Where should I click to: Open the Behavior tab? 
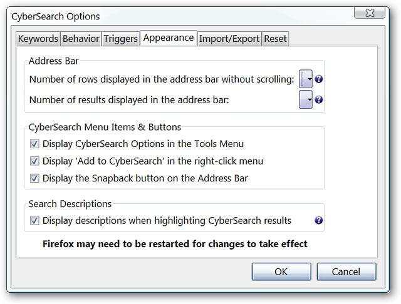[81, 39]
